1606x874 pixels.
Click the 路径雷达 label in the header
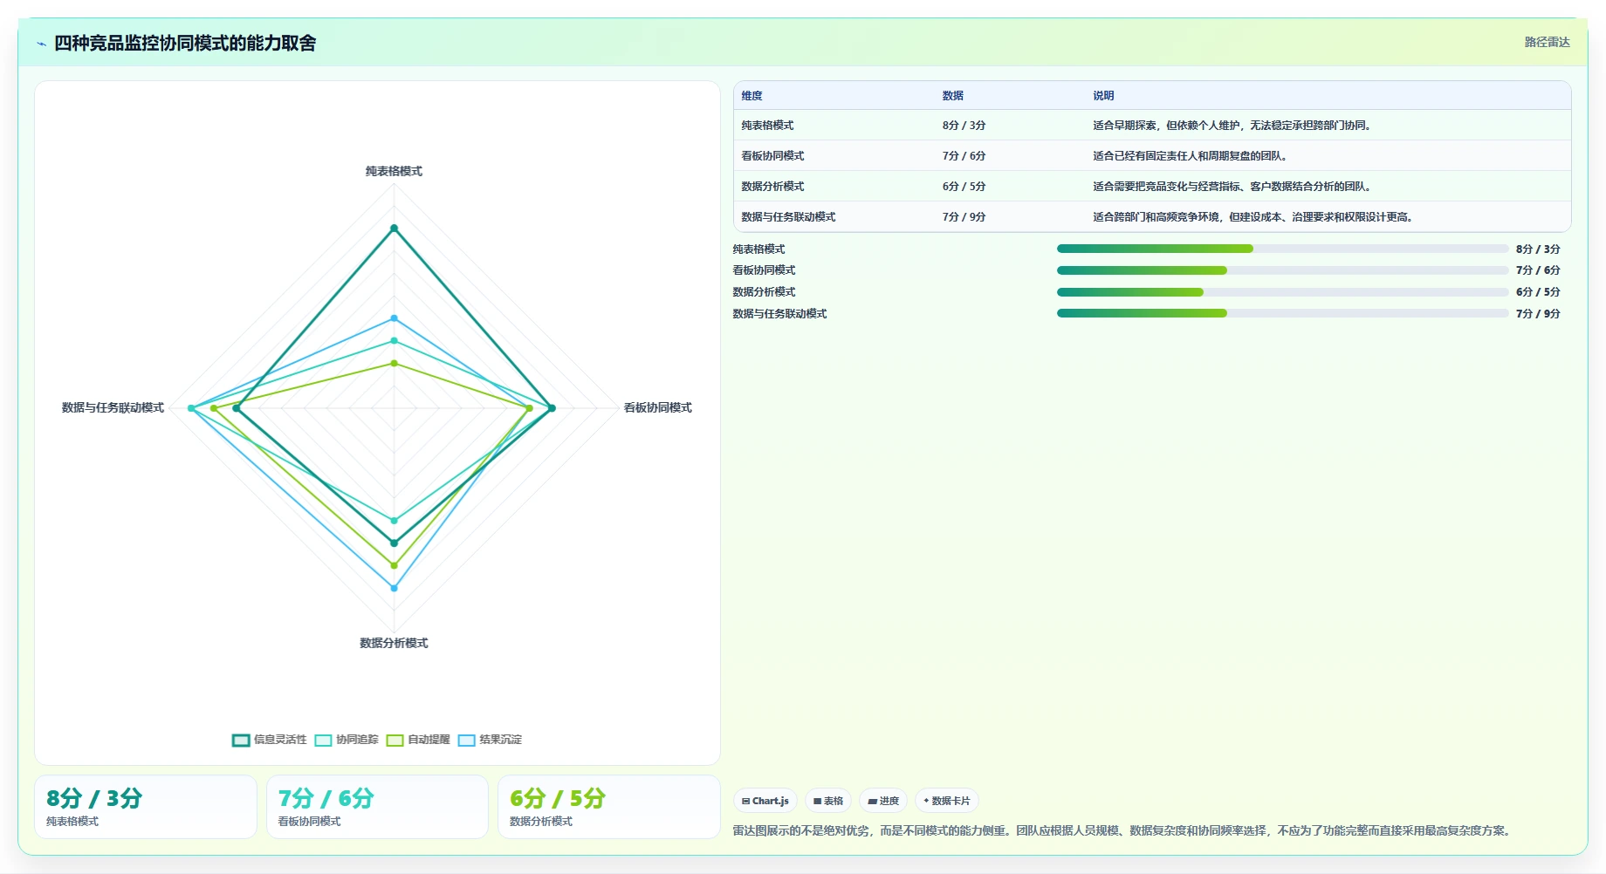(1547, 42)
